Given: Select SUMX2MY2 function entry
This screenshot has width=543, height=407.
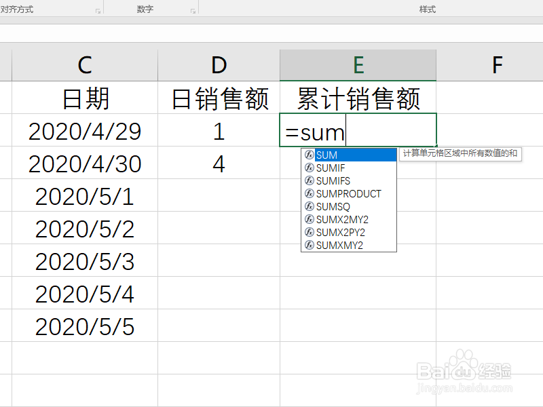Looking at the screenshot, I should [x=349, y=219].
